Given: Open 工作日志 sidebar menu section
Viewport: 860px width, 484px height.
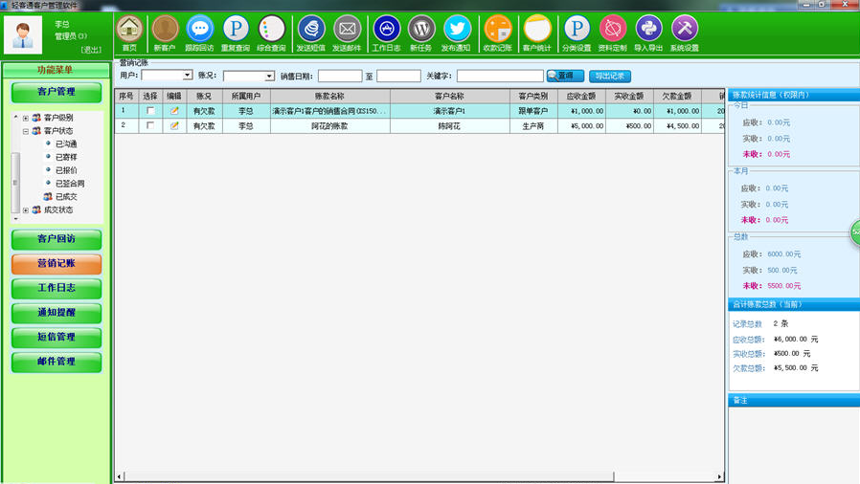Looking at the screenshot, I should coord(57,288).
